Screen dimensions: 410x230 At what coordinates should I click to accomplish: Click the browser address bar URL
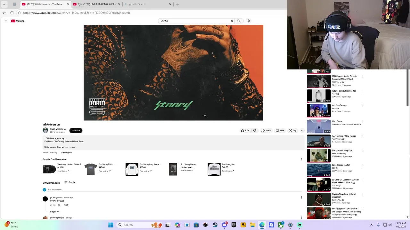tap(77, 13)
